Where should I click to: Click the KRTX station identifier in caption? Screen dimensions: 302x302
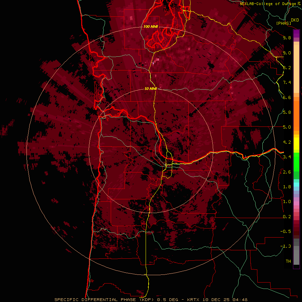(x=194, y=300)
